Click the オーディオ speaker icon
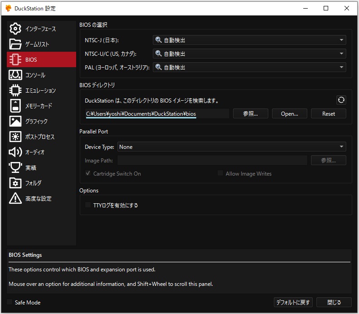The image size is (359, 314). tap(15, 152)
